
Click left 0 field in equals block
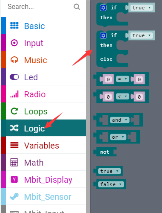108,79
